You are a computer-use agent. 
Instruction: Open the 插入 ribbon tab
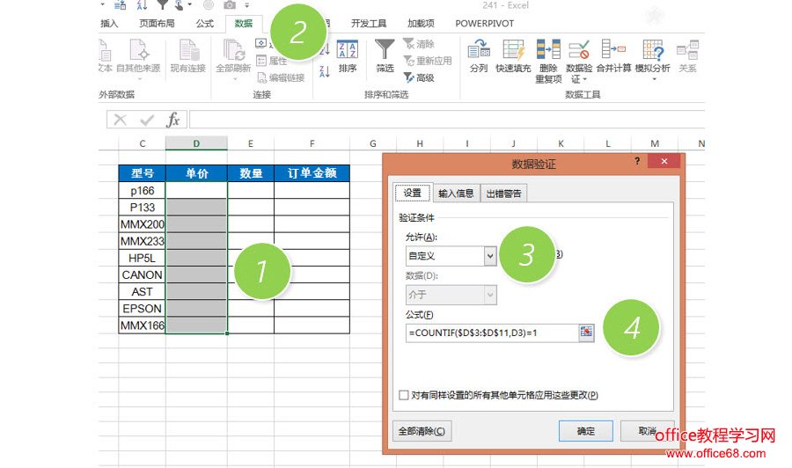(x=108, y=24)
